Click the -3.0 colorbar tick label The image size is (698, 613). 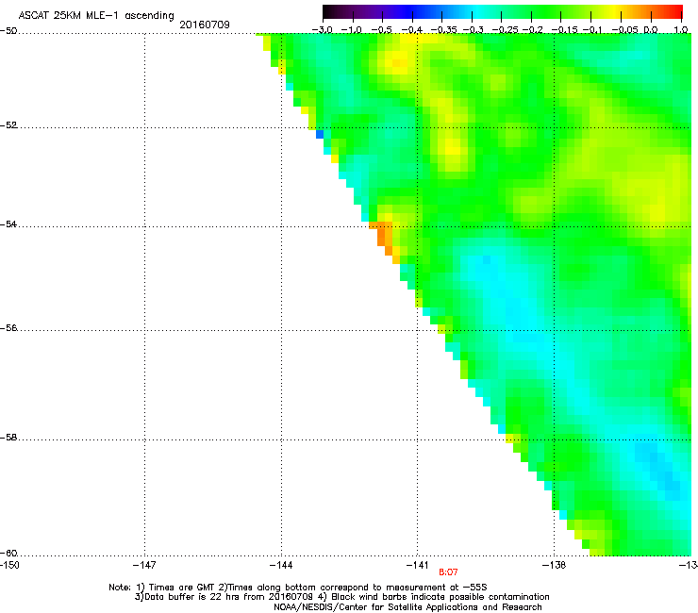coord(323,29)
